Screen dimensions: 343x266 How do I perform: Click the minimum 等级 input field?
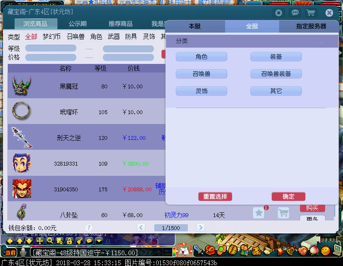coord(51,48)
